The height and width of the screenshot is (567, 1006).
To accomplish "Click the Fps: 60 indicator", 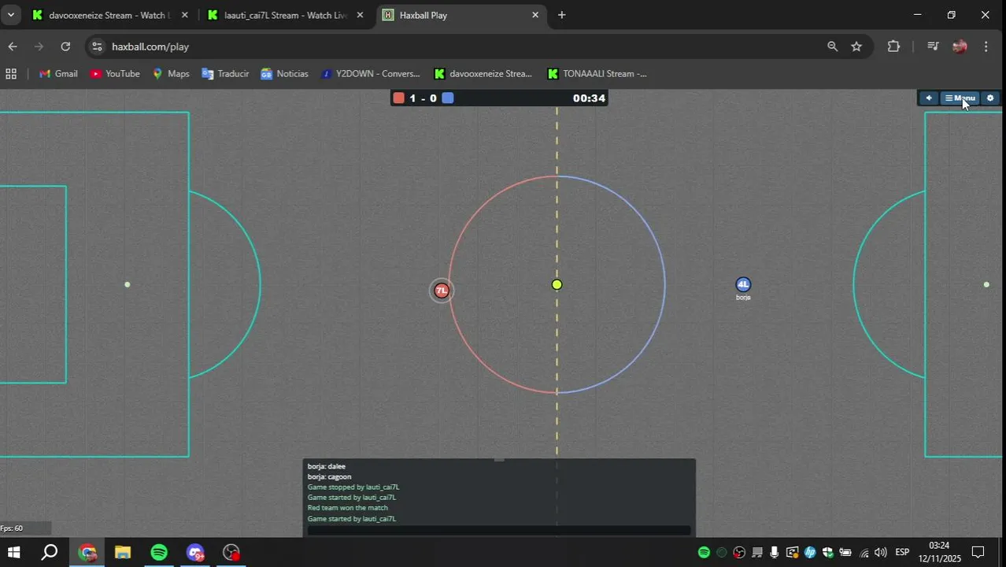I will coord(12,528).
